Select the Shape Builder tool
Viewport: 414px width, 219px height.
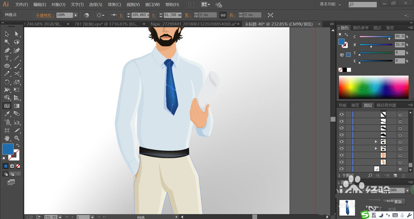coord(7,98)
